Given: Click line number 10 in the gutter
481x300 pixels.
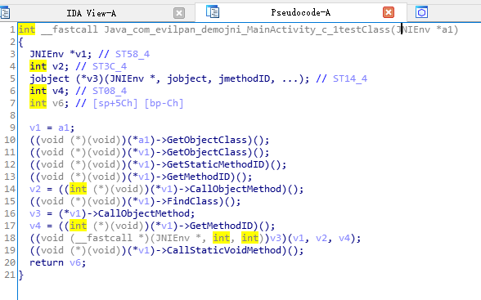Looking at the screenshot, I should (10, 140).
